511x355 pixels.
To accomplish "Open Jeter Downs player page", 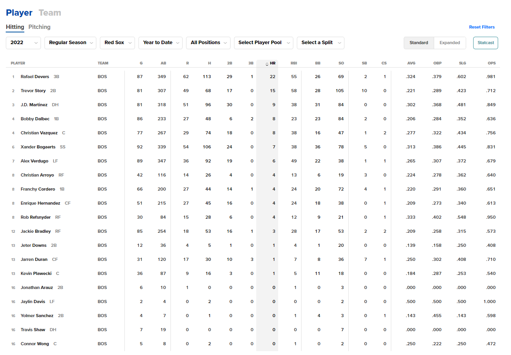I will 34,245.
